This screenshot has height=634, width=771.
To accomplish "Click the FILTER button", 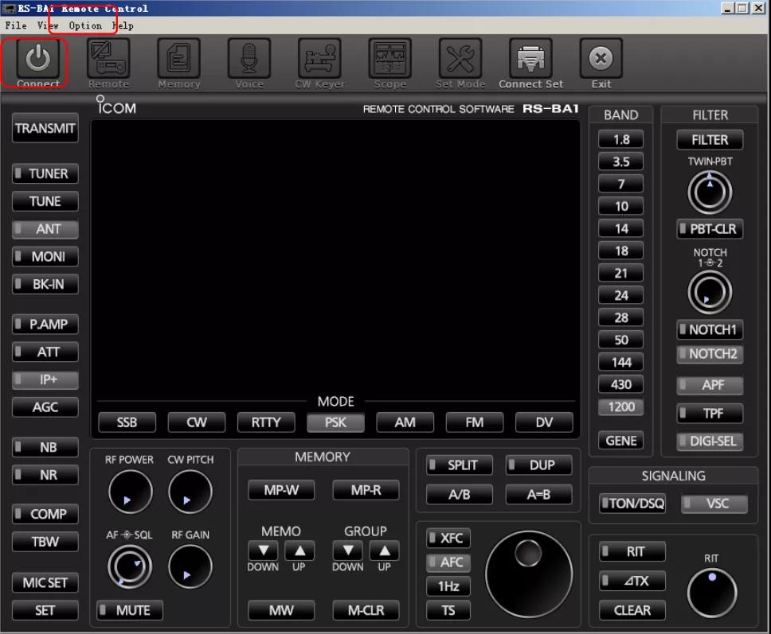I will [x=710, y=140].
